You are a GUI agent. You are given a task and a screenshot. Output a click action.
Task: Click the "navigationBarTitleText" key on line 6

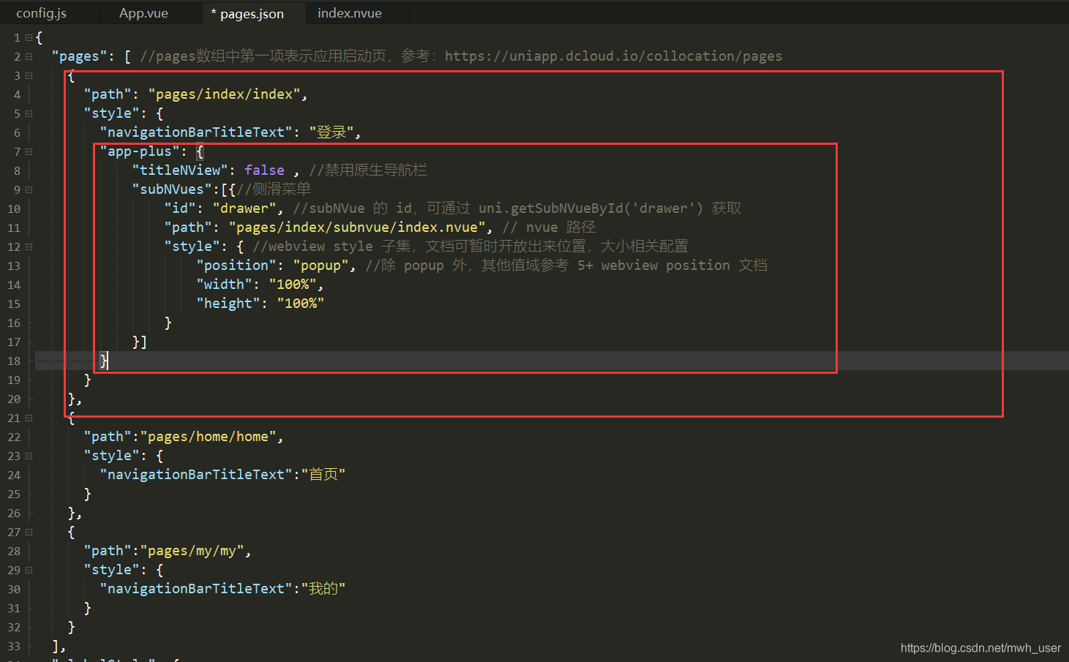[x=195, y=132]
